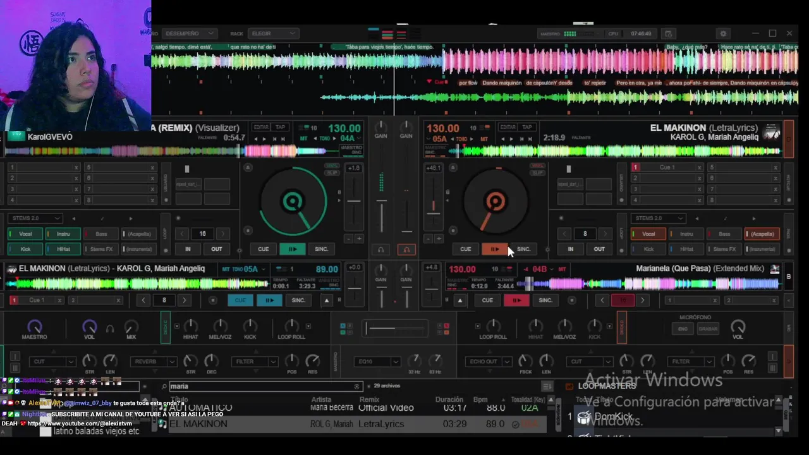Delete Cue 1 hotcue on right deck

click(699, 167)
